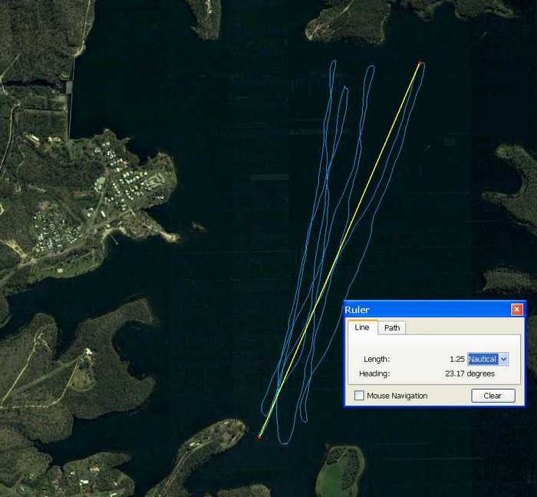Enable the Mouse Navigation checkbox
The width and height of the screenshot is (537, 497).
[x=359, y=396]
